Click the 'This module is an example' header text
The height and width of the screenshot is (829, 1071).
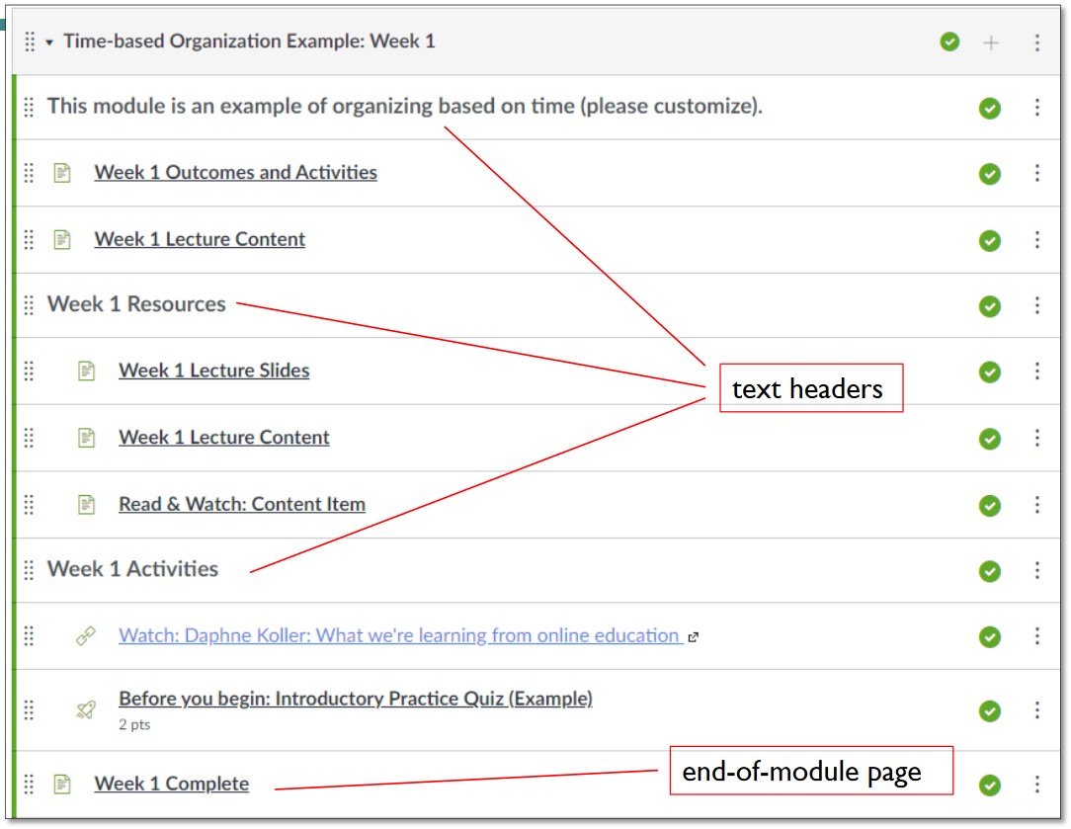[x=404, y=107]
